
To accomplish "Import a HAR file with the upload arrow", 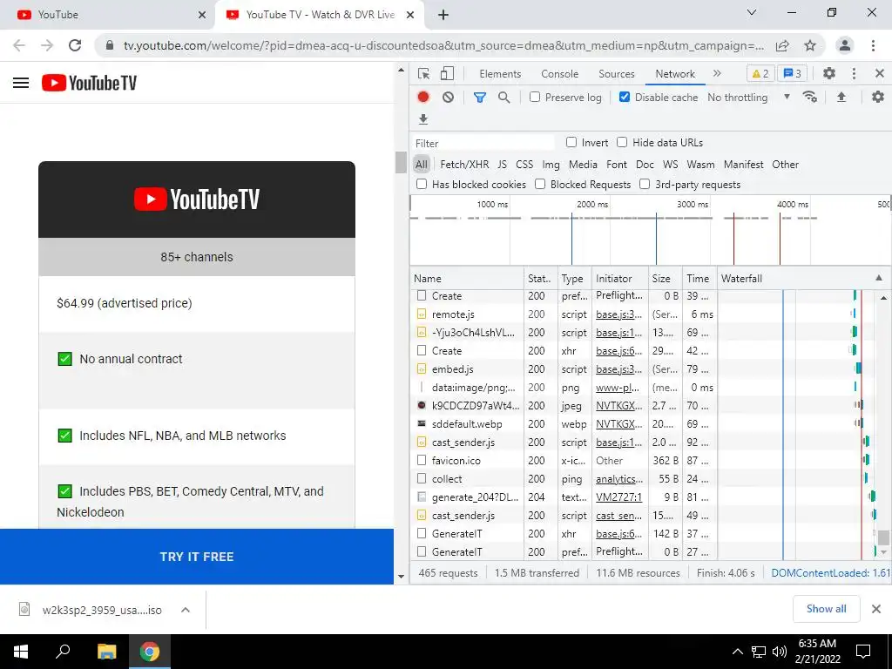I will coord(841,98).
